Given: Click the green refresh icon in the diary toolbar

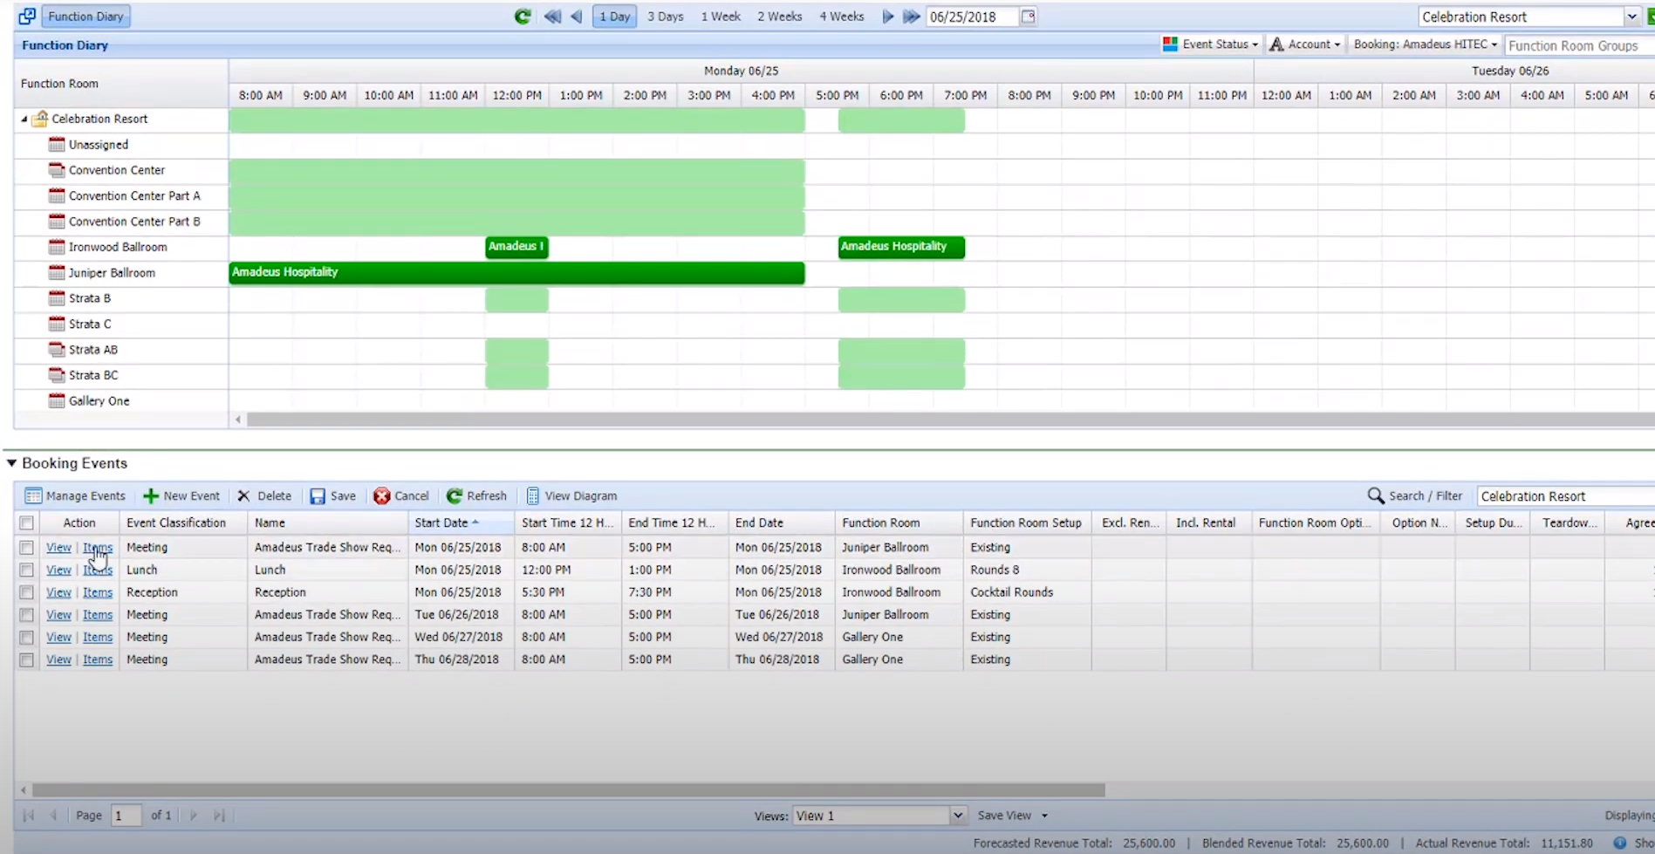Looking at the screenshot, I should [x=523, y=17].
